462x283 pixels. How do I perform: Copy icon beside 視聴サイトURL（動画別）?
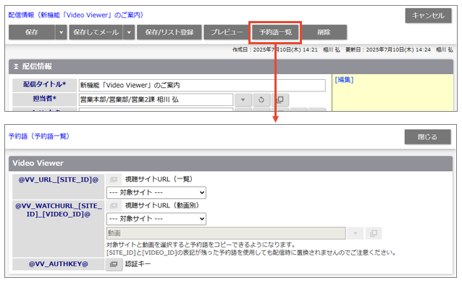click(x=114, y=205)
